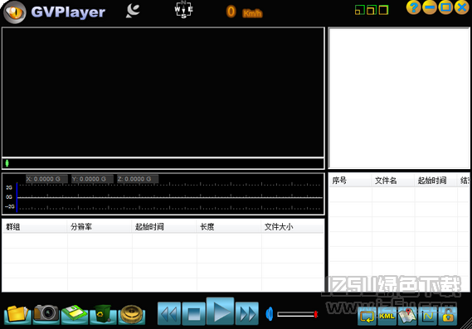Select the smallest window layout icon

point(360,10)
